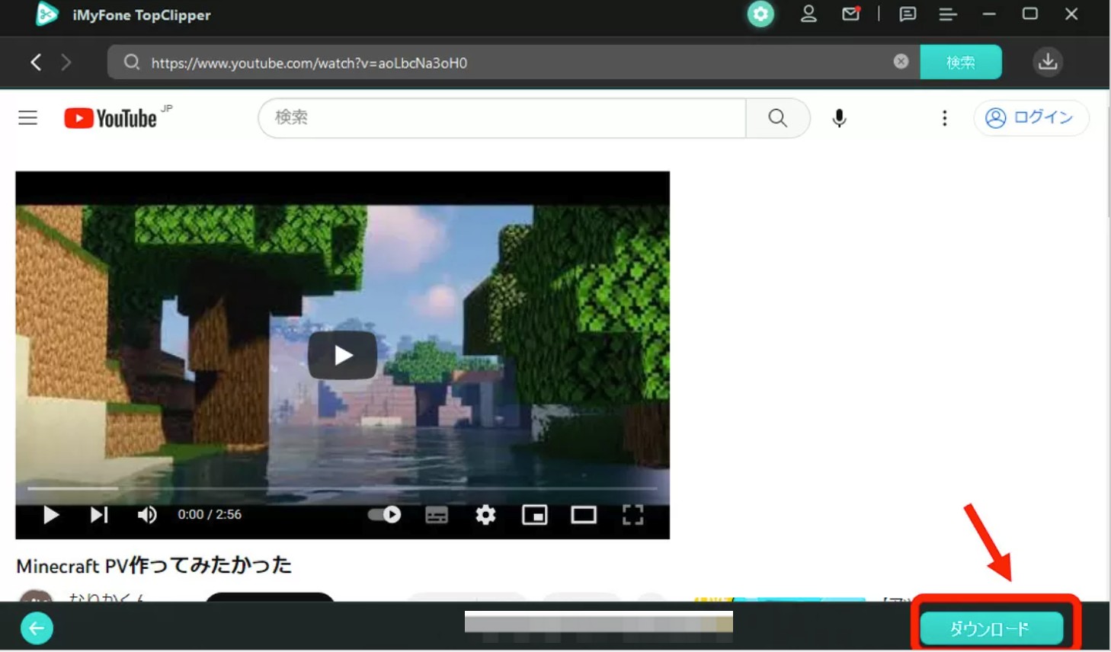Open the TopClipper hamburger menu in title bar

[948, 14]
